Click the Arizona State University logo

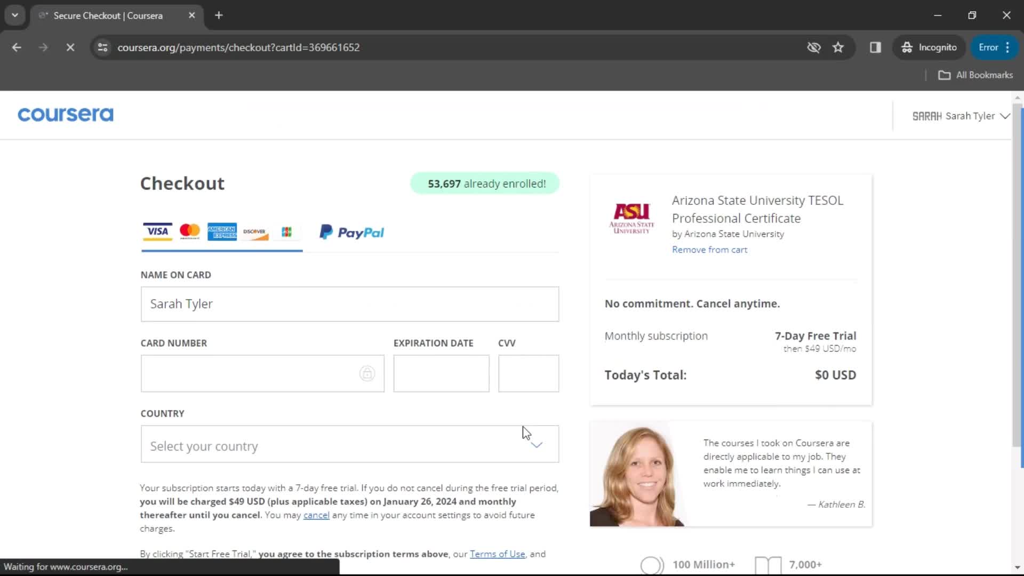(x=631, y=218)
